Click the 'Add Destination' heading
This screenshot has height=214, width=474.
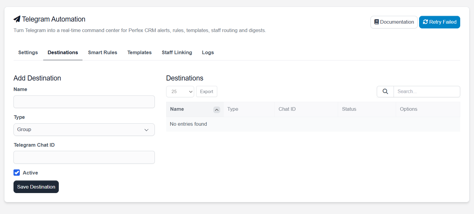37,78
